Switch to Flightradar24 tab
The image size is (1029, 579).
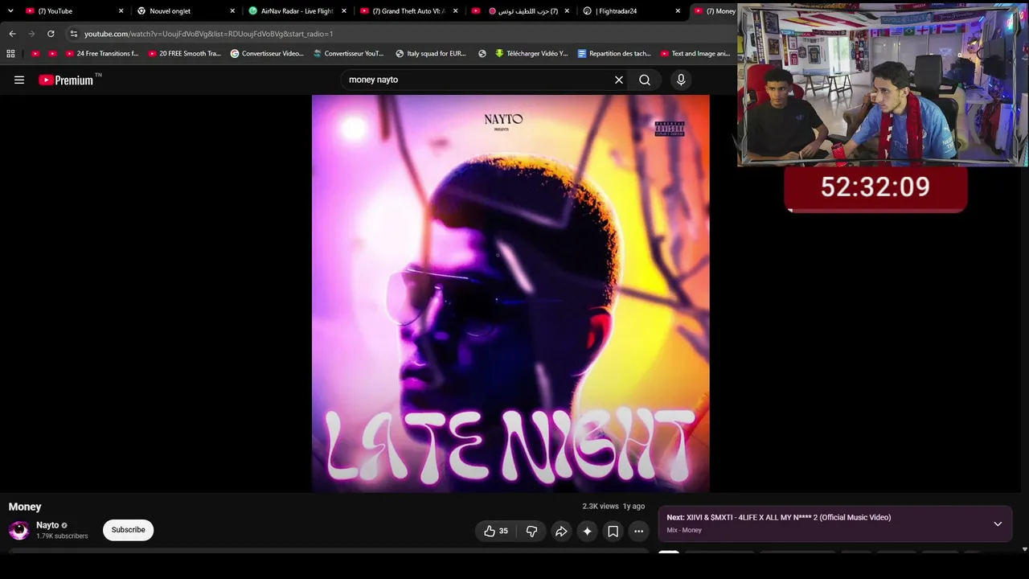coord(630,11)
